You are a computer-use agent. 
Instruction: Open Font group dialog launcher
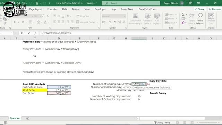click(50, 28)
